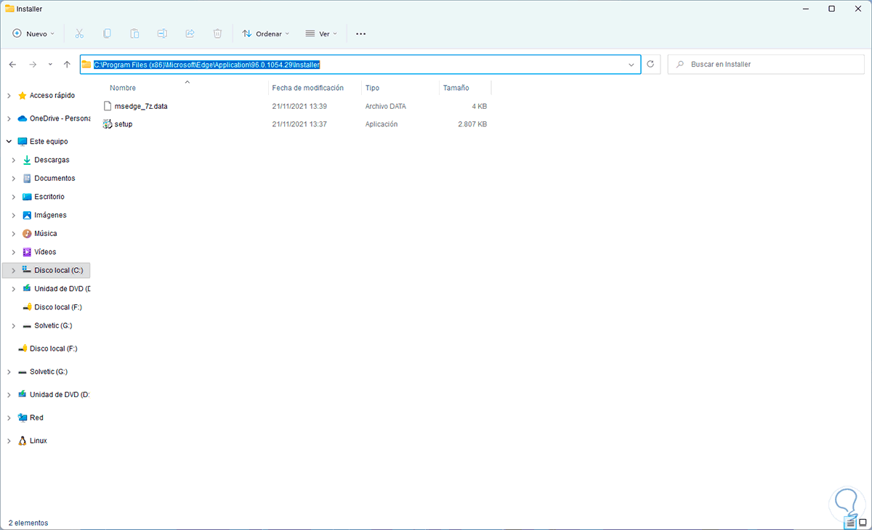Switch to details view icon in status bar
This screenshot has height=530, width=872.
[850, 523]
